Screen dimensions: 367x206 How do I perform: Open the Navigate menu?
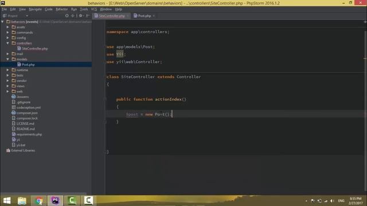point(35,9)
